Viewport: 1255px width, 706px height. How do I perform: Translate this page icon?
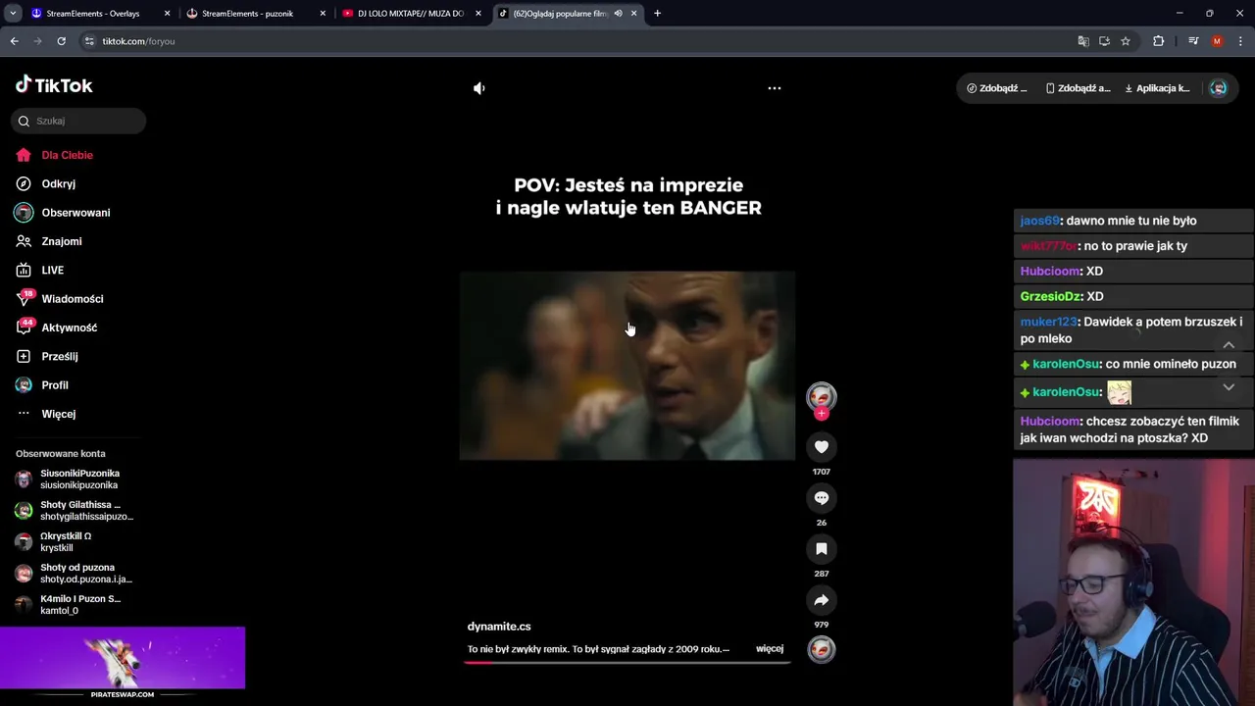pos(1083,41)
